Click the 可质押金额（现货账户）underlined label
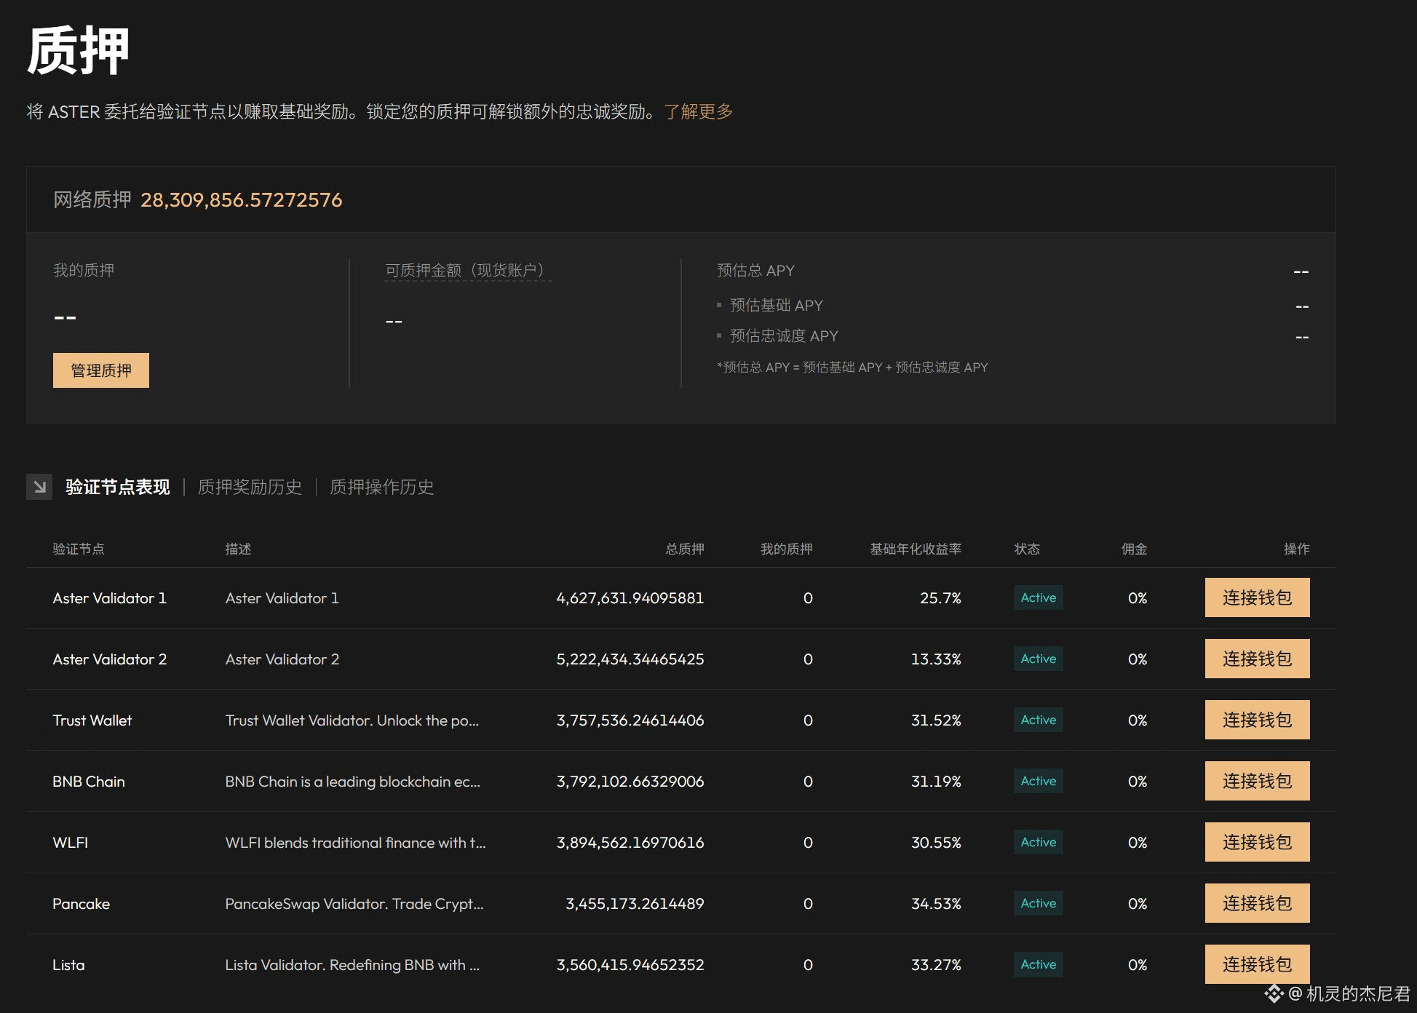 [x=467, y=271]
